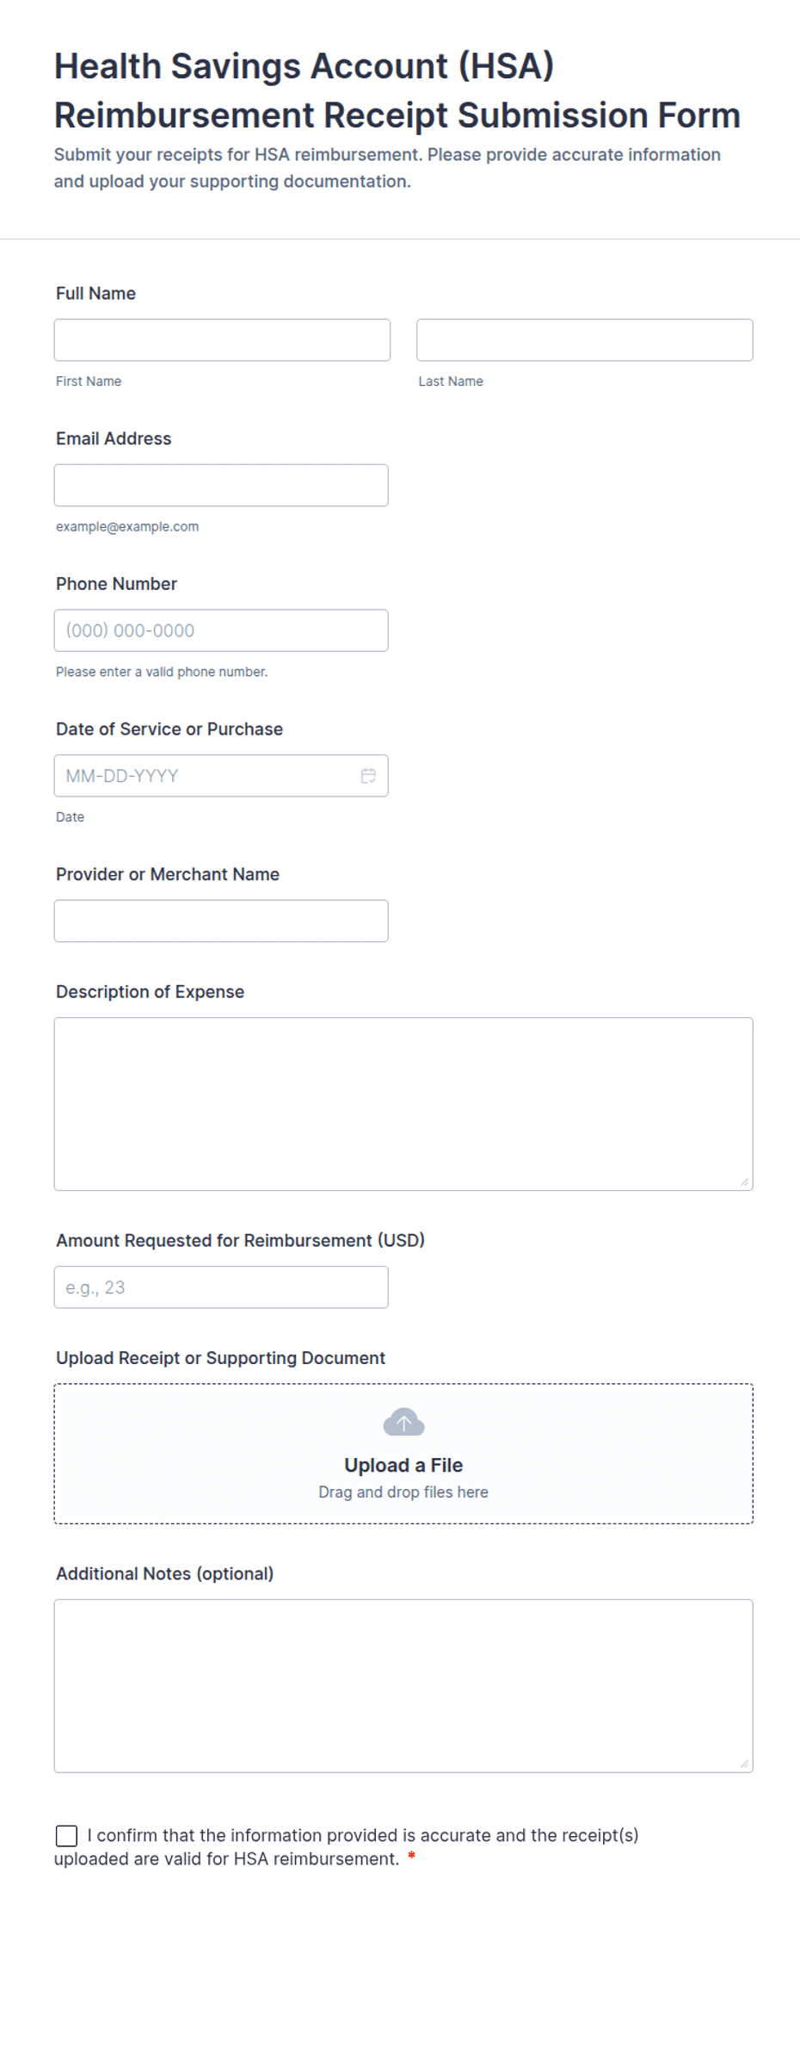
Task: Click the Upload a File text
Action: click(403, 1466)
